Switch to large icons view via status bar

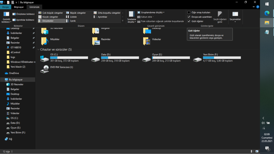tap(257, 151)
